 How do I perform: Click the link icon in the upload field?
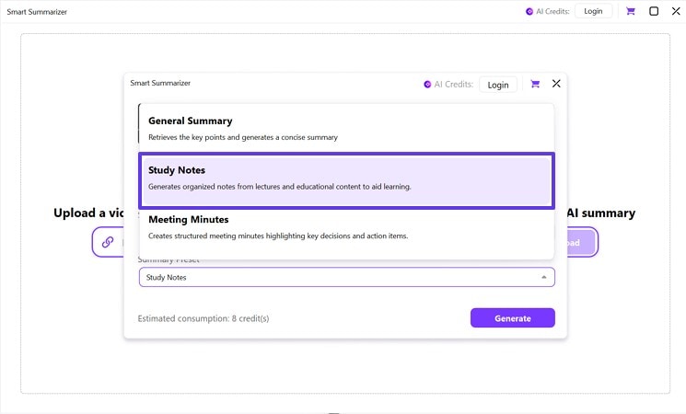pos(108,242)
